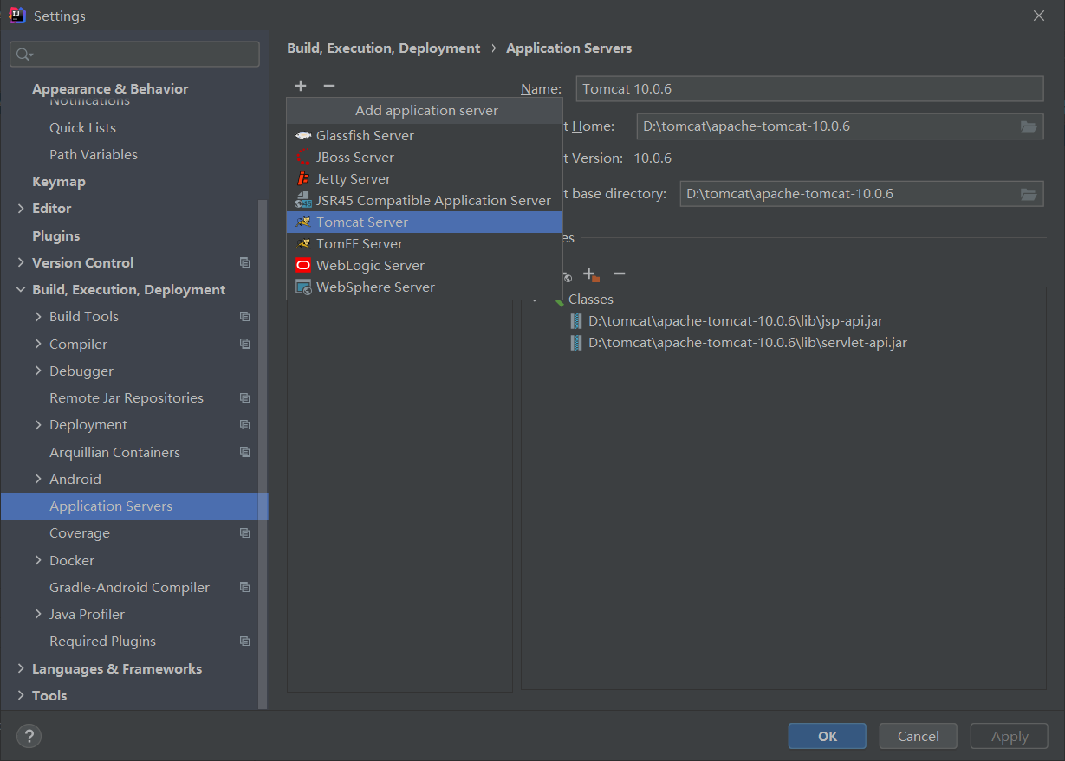Expand the Tools section
The height and width of the screenshot is (761, 1065).
pos(21,695)
